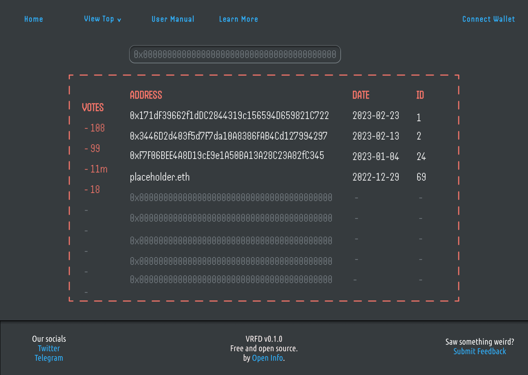Go to the Home page

click(34, 19)
